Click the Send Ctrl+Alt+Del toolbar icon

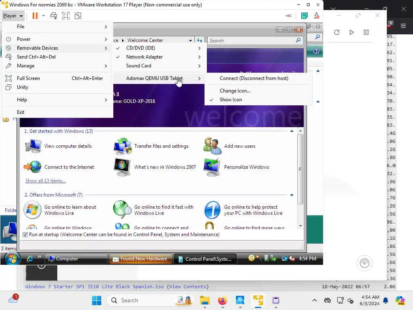coord(54,16)
